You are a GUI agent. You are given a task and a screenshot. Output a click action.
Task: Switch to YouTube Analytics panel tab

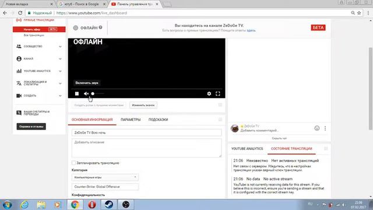247,149
